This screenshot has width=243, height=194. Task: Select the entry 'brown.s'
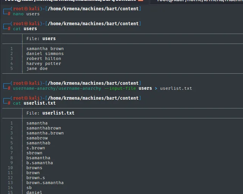coord(36,178)
